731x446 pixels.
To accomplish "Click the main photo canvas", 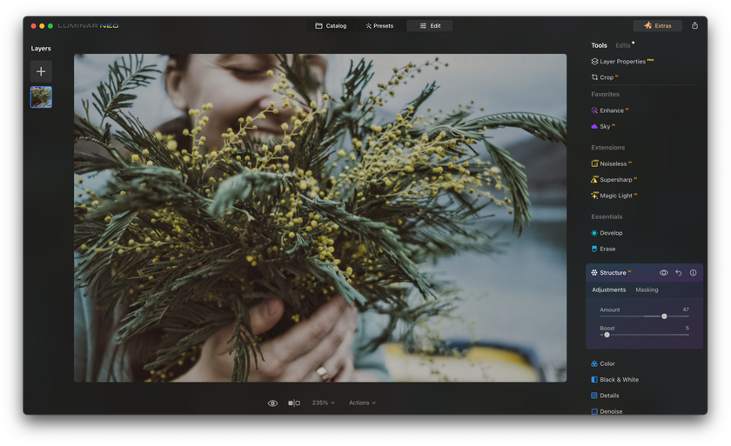I will 320,218.
